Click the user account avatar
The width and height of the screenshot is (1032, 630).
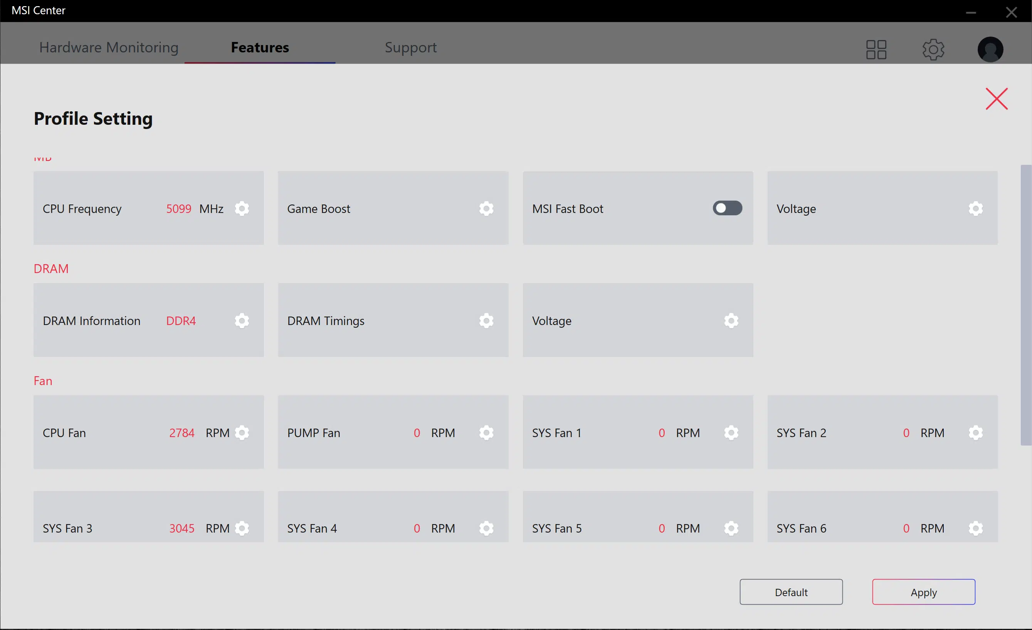pyautogui.click(x=990, y=49)
